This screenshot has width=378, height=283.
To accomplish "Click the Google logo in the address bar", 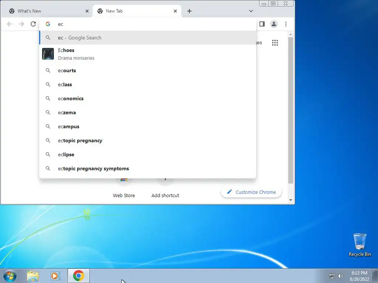I will click(48, 24).
